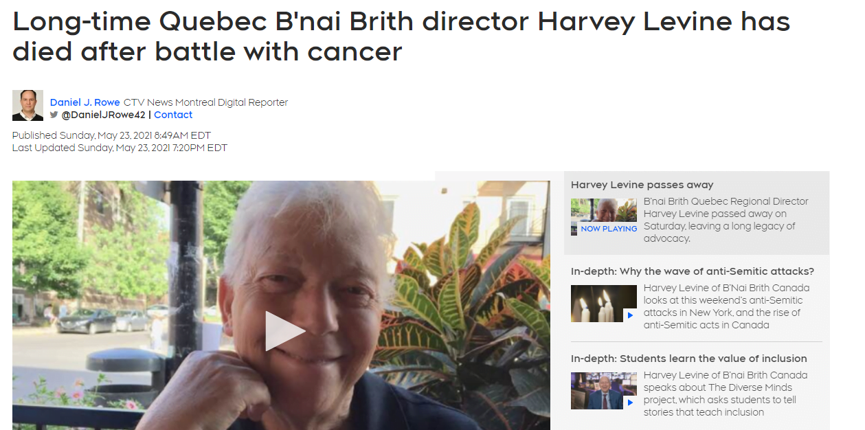This screenshot has width=865, height=430.
Task: Open 'In-depth: Why the wave of anti-Semitic attacks?'
Action: [693, 271]
